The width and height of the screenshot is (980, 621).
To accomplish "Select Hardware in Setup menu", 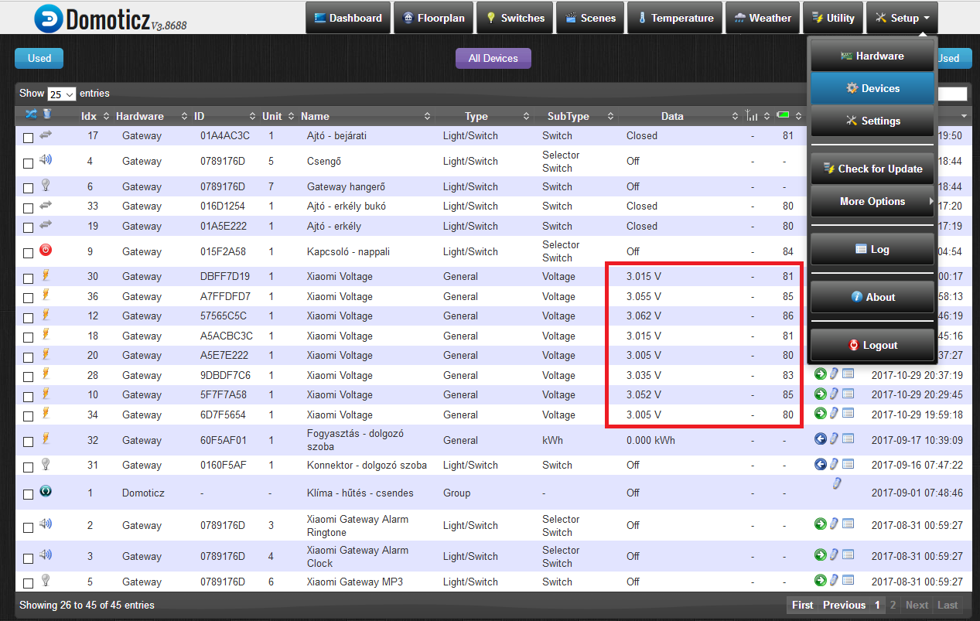I will [872, 56].
